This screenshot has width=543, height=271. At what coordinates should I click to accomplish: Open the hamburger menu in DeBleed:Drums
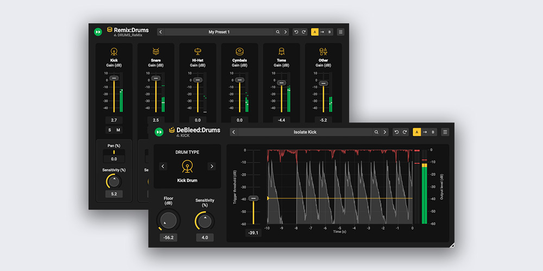445,132
